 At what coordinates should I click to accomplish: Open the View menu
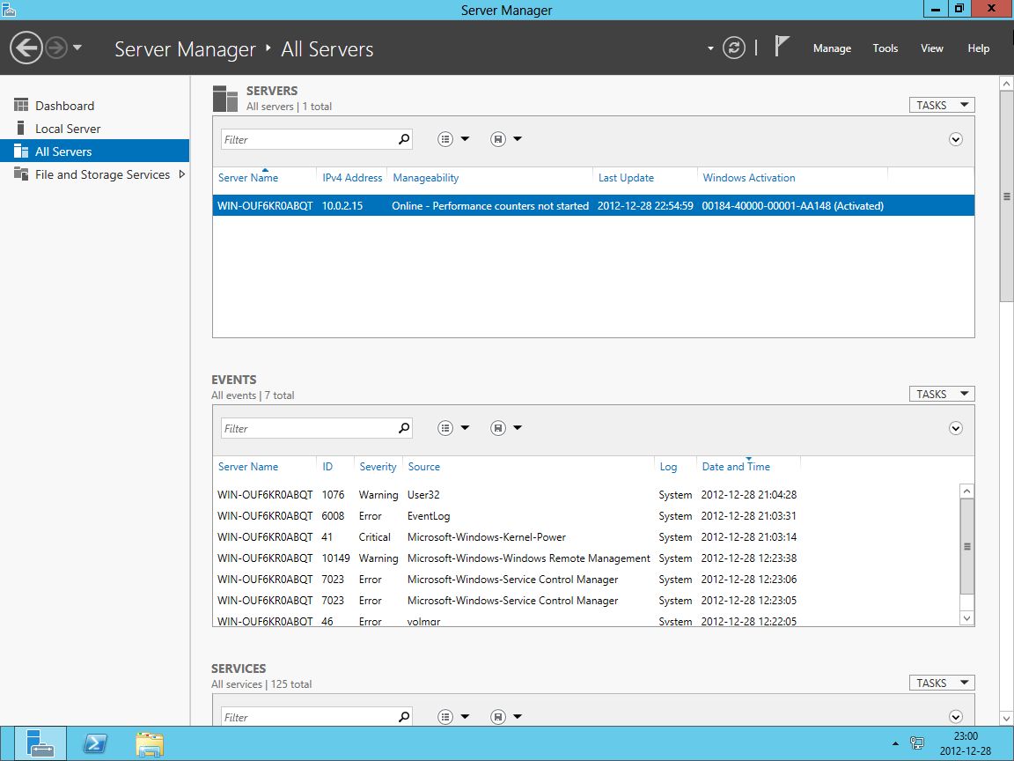click(x=931, y=48)
